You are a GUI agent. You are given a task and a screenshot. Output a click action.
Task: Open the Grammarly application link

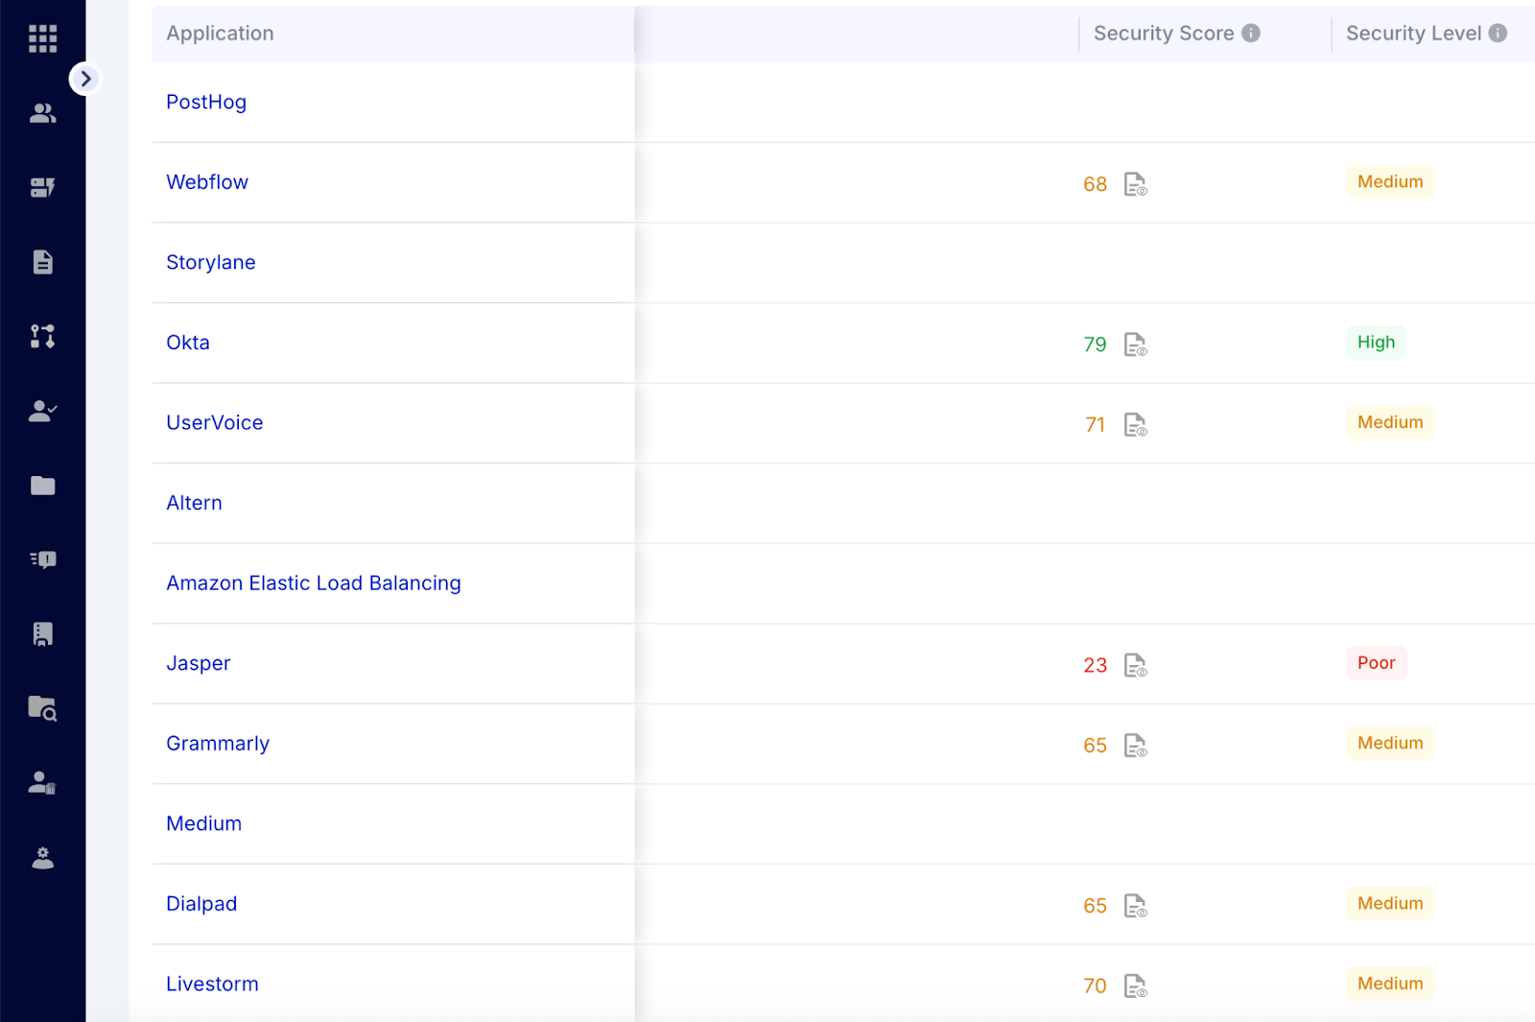218,744
